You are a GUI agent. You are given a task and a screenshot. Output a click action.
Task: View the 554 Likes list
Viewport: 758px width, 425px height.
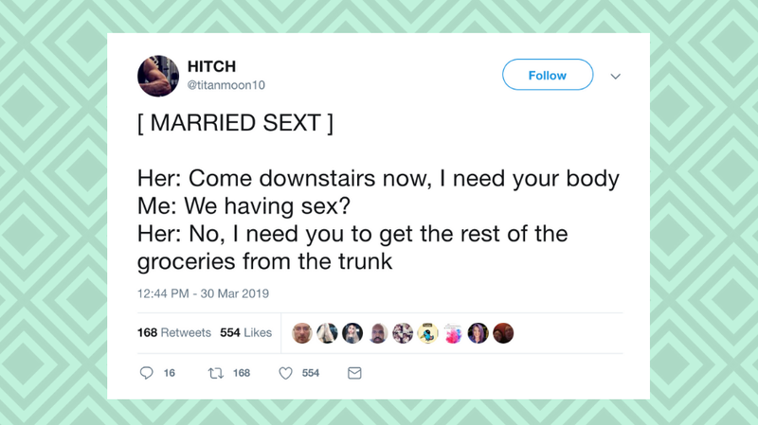tap(245, 333)
